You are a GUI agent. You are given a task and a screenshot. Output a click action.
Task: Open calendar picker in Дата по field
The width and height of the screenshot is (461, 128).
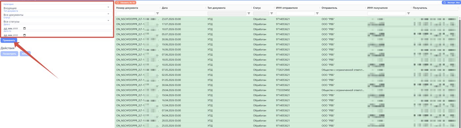point(24,35)
